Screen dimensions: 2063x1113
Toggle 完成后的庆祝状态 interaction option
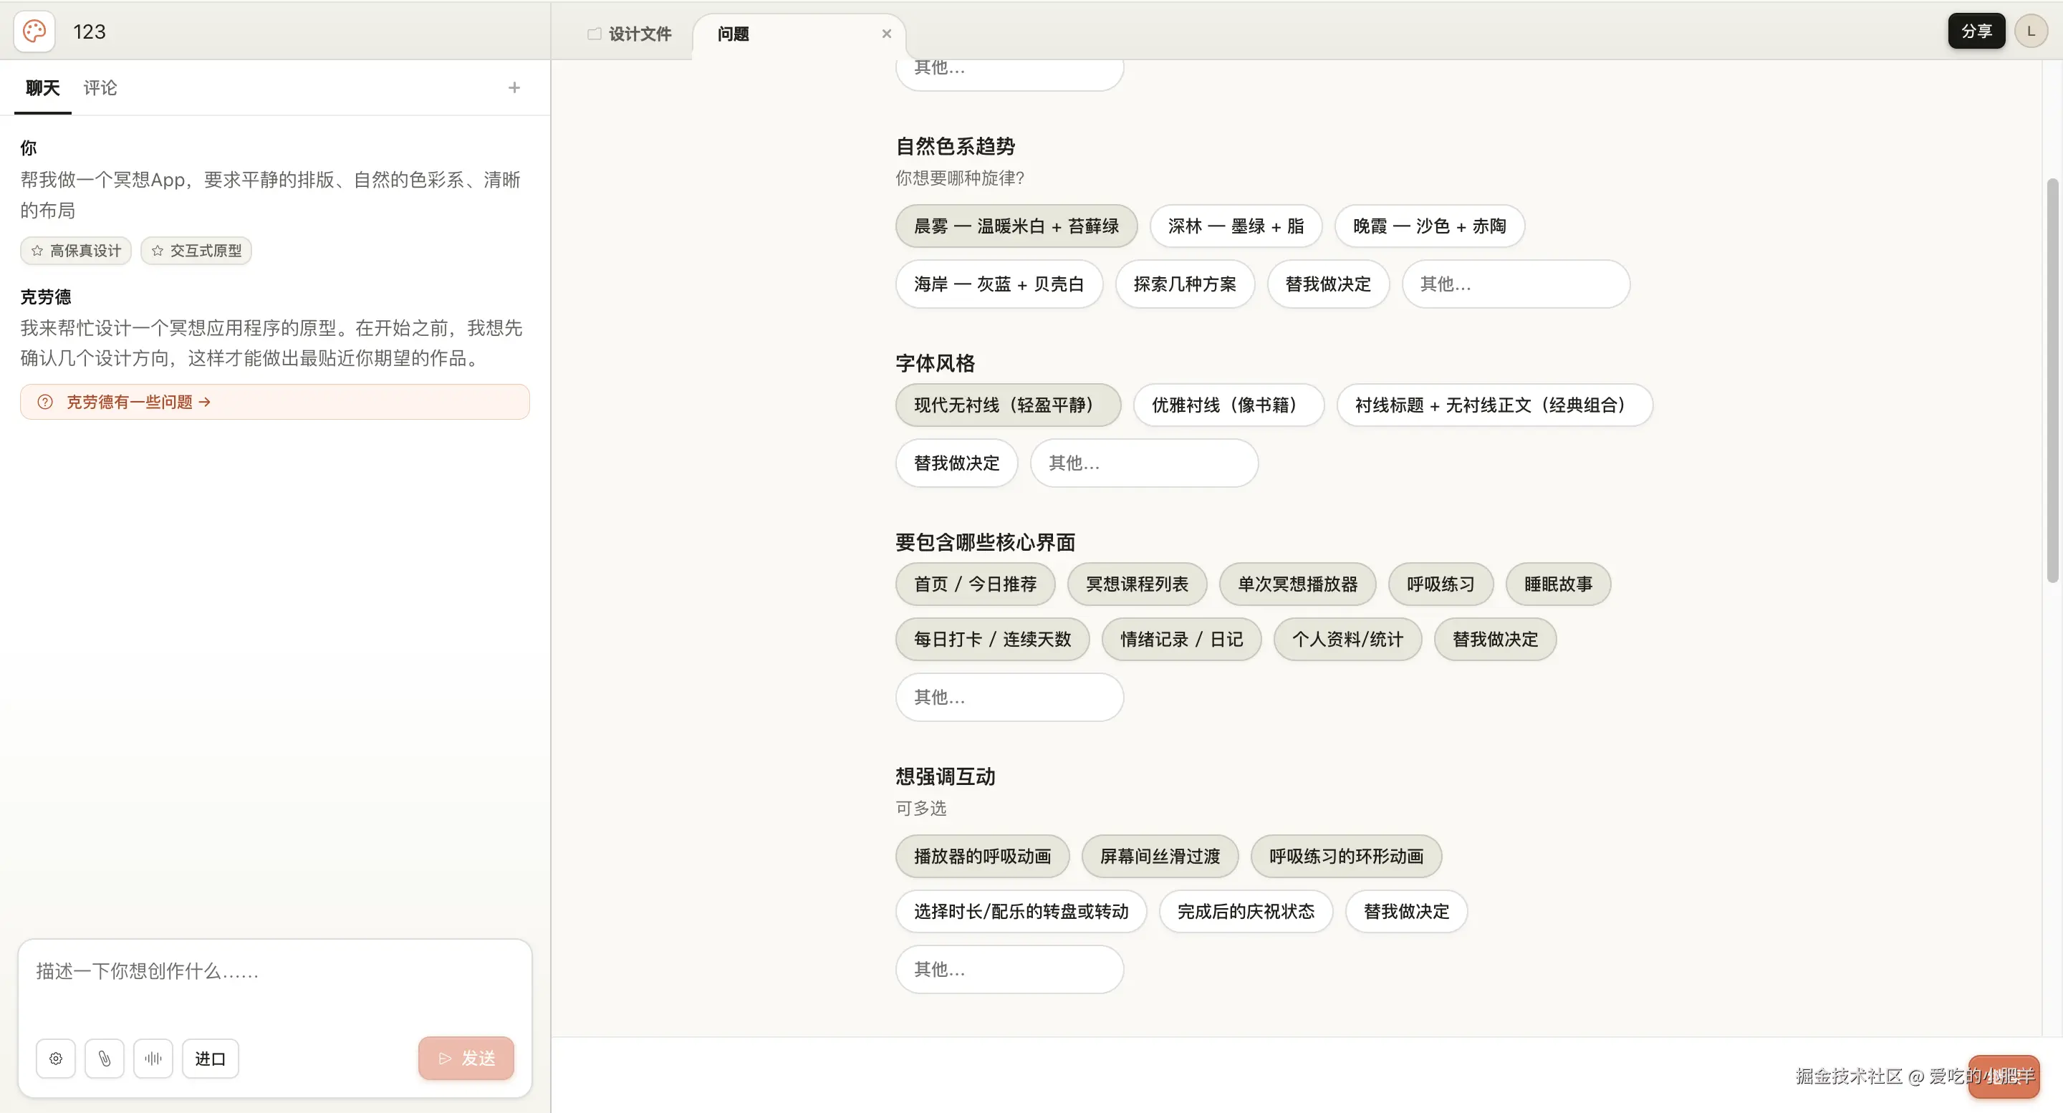(x=1246, y=911)
